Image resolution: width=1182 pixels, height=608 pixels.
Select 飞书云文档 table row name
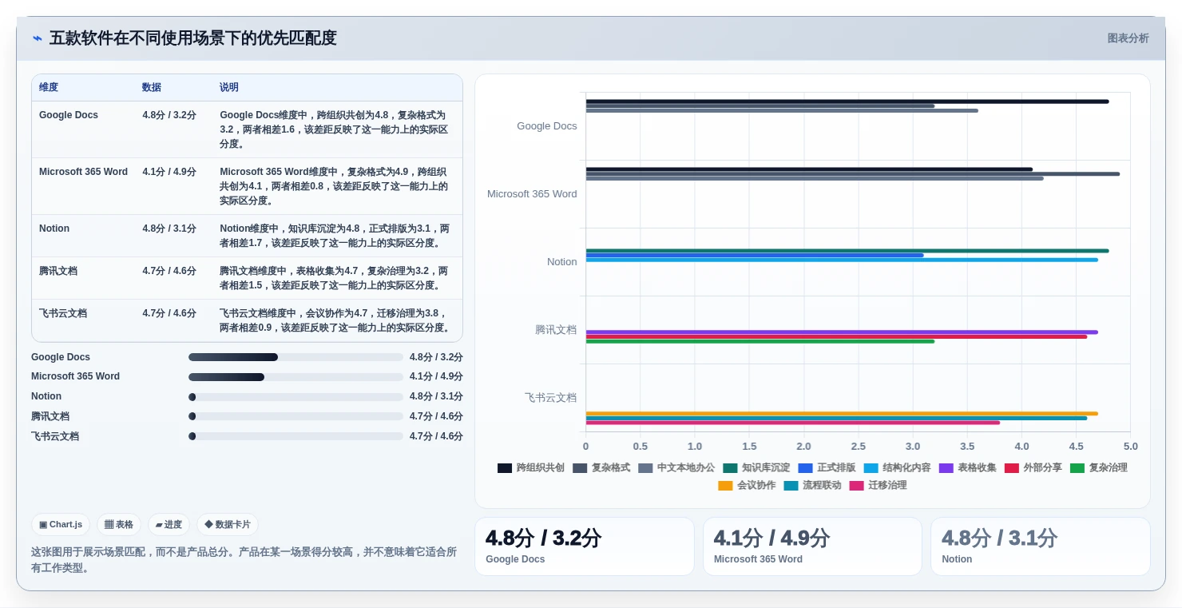pos(63,313)
